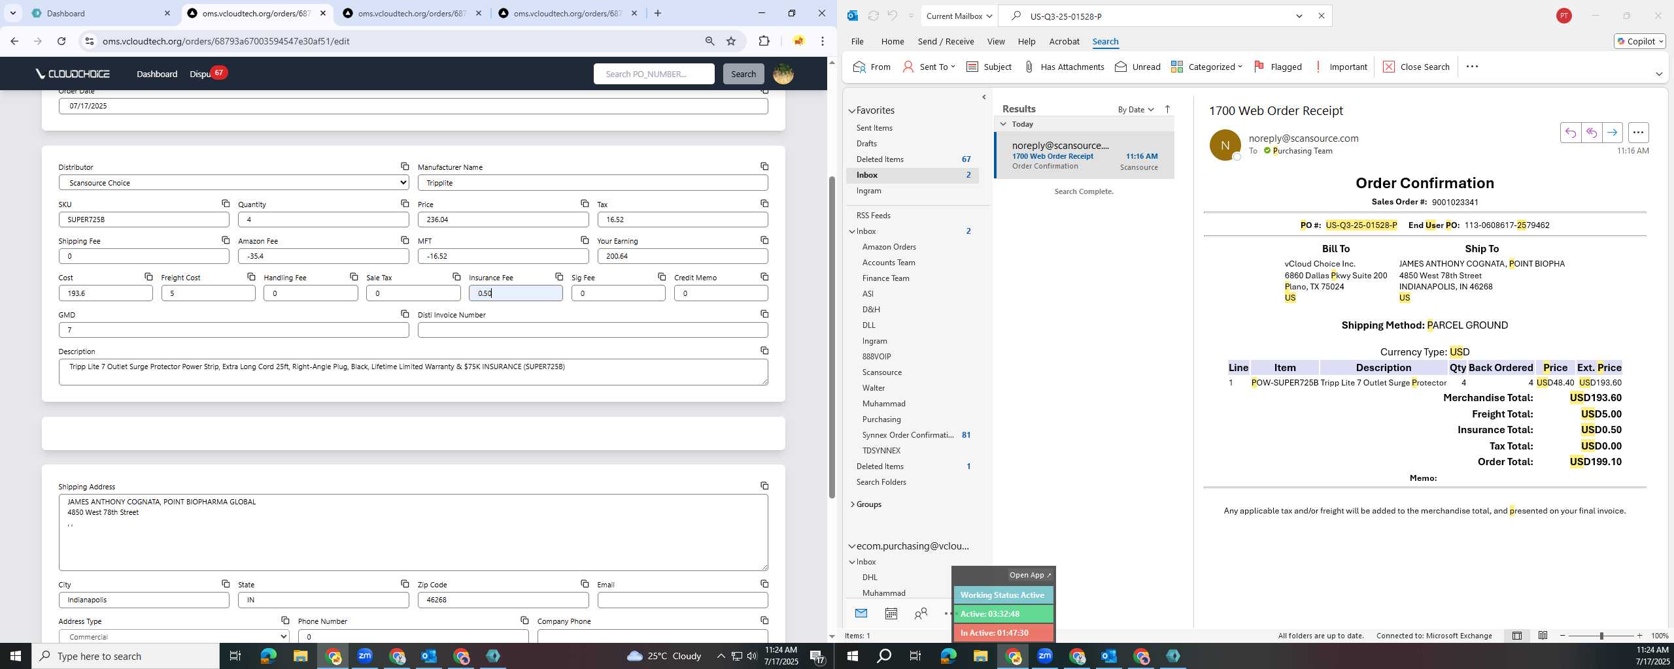
Task: Click Forward icon in Outlook email
Action: 1613,133
